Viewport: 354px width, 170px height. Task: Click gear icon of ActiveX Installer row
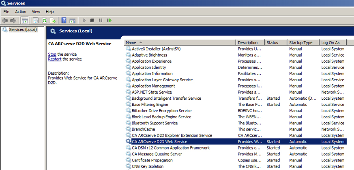coord(128,49)
